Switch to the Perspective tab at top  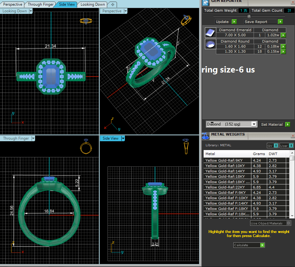13,4
